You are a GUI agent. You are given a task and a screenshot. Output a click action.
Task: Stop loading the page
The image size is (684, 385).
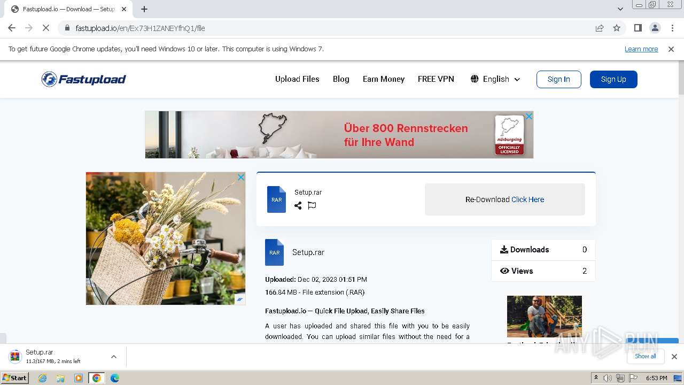click(46, 28)
